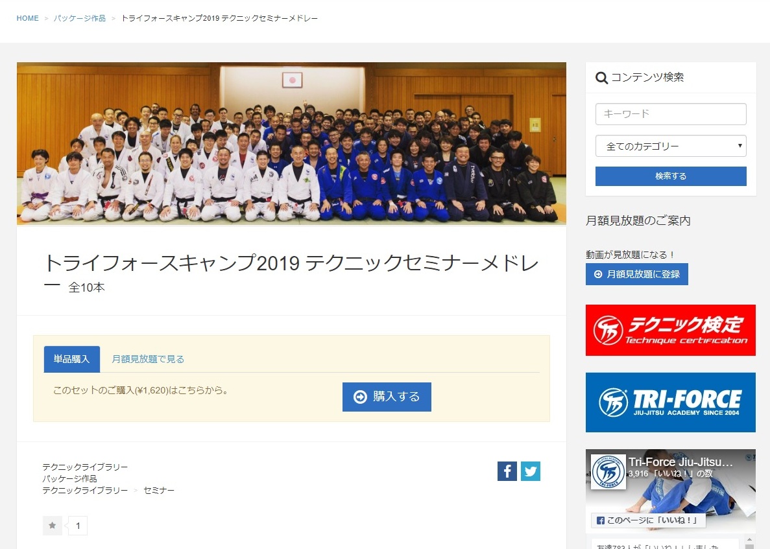Open the 全てのカテゴリー dropdown

point(671,146)
